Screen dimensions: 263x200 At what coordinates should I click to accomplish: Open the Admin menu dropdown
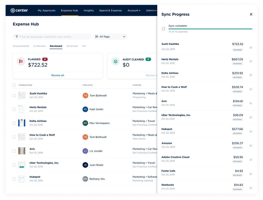pos(151,10)
